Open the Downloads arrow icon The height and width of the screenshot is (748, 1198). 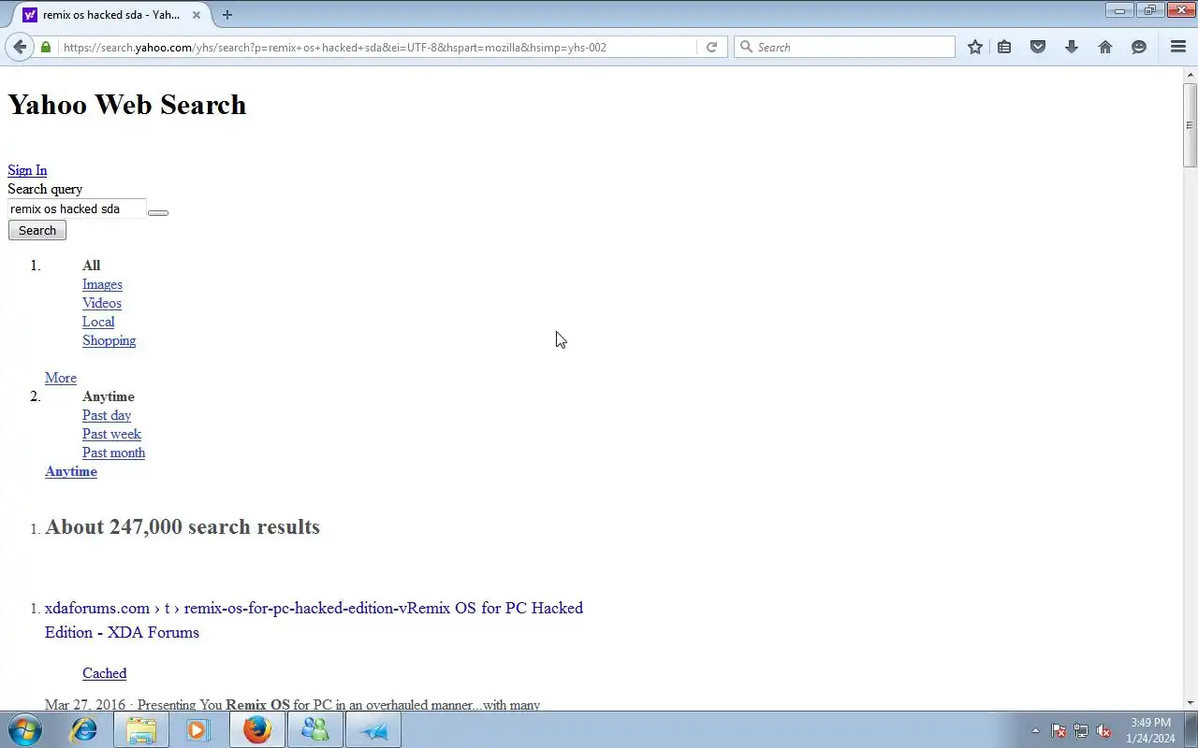pyautogui.click(x=1072, y=47)
